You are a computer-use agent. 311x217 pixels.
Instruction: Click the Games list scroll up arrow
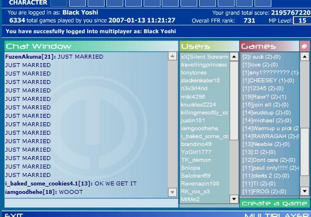point(305,57)
